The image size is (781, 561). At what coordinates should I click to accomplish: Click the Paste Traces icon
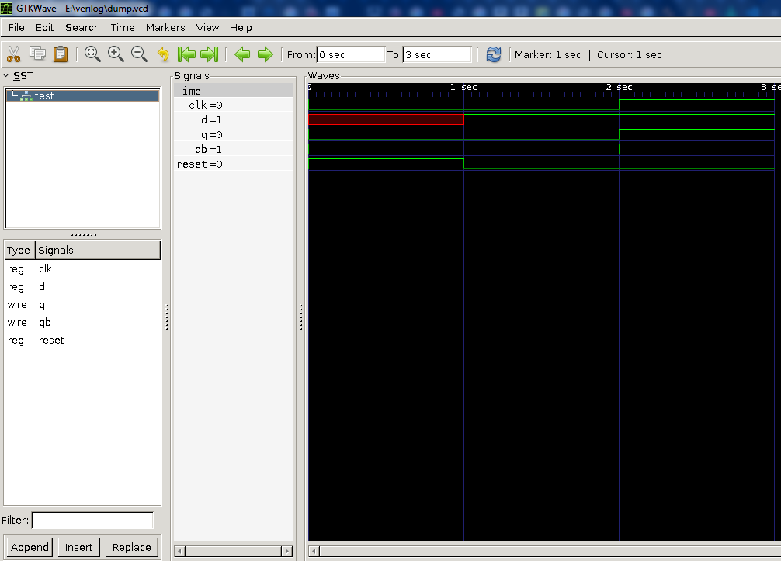tap(60, 54)
